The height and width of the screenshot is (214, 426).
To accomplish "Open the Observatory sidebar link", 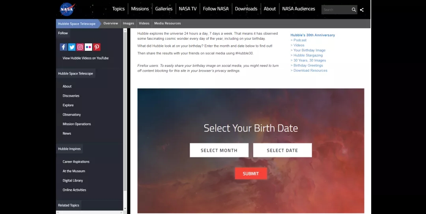I will pos(72,114).
